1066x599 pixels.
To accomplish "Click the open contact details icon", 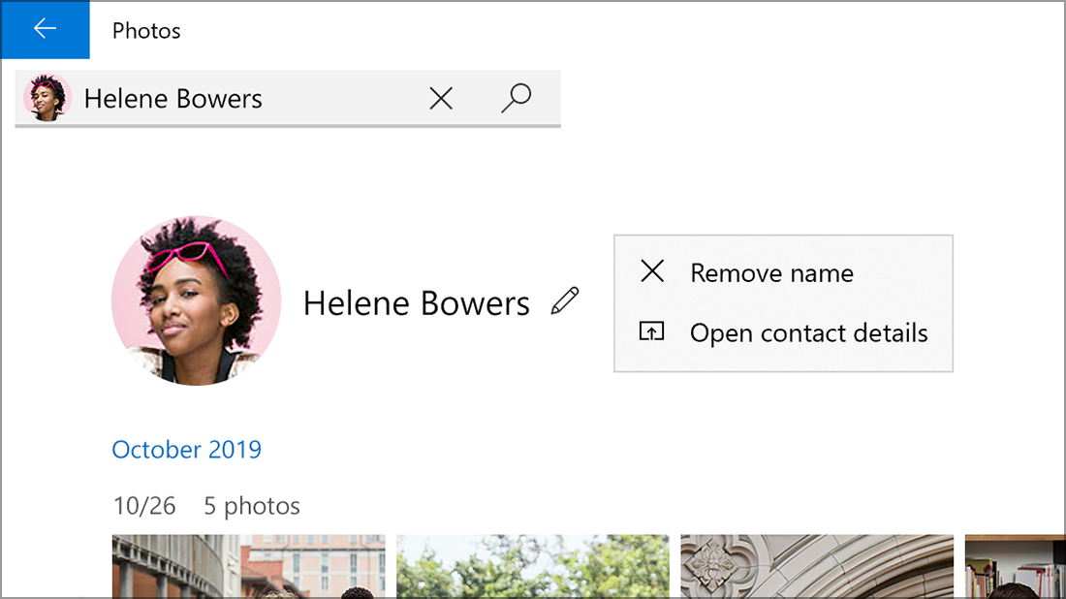I will tap(652, 332).
